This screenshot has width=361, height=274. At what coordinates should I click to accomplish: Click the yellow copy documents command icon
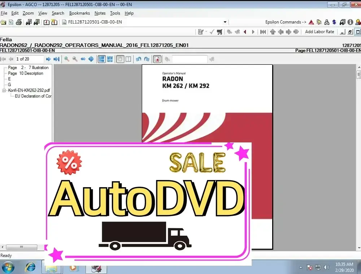[319, 22]
